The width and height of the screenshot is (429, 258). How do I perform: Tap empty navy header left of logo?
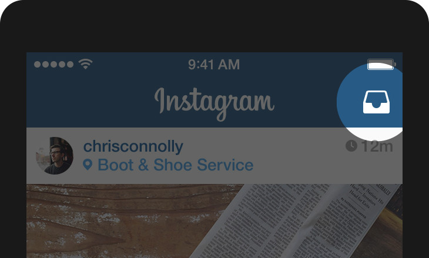(91, 101)
